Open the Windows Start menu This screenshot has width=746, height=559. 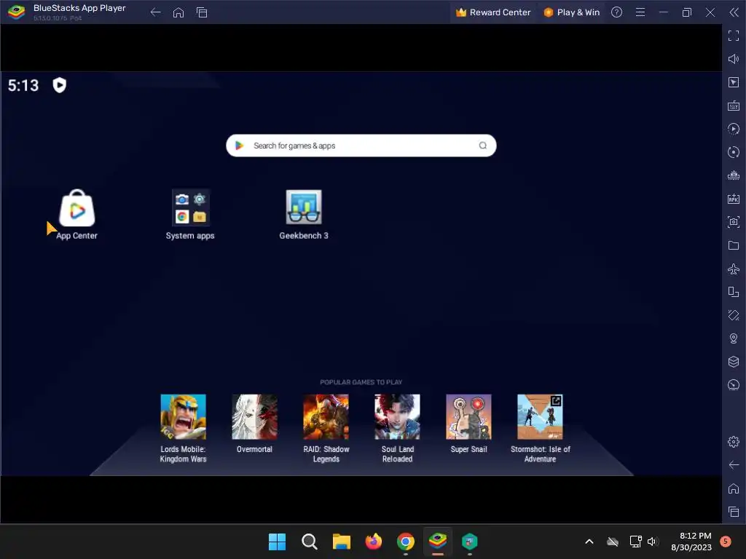278,542
